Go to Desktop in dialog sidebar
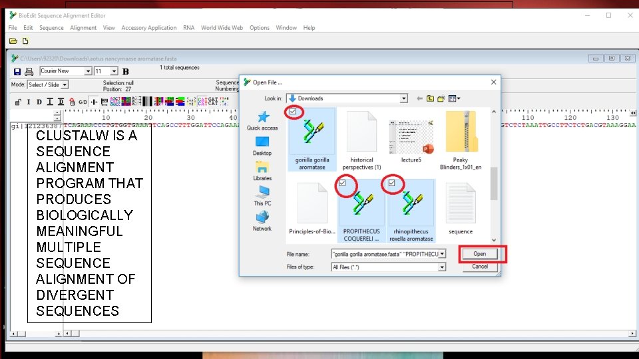The image size is (639, 359). click(x=262, y=146)
